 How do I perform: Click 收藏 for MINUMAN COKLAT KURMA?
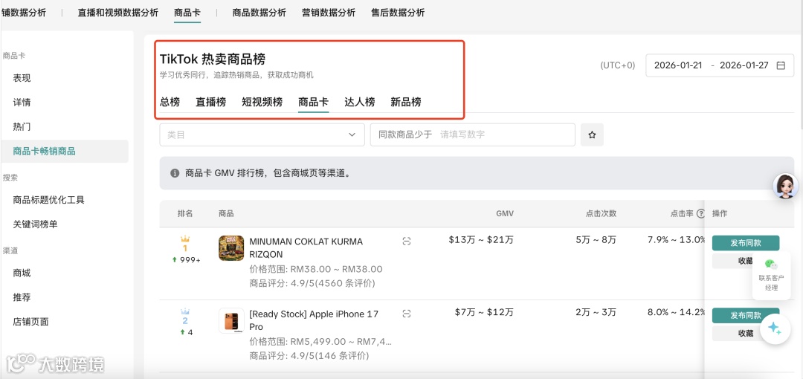tap(746, 261)
